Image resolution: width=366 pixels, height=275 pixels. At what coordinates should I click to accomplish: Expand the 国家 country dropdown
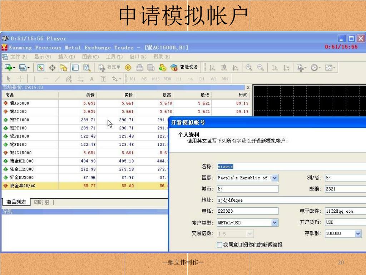click(275, 178)
